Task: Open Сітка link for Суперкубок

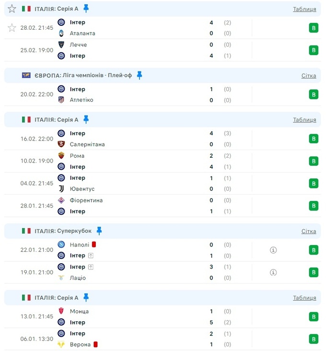Action: [x=309, y=231]
